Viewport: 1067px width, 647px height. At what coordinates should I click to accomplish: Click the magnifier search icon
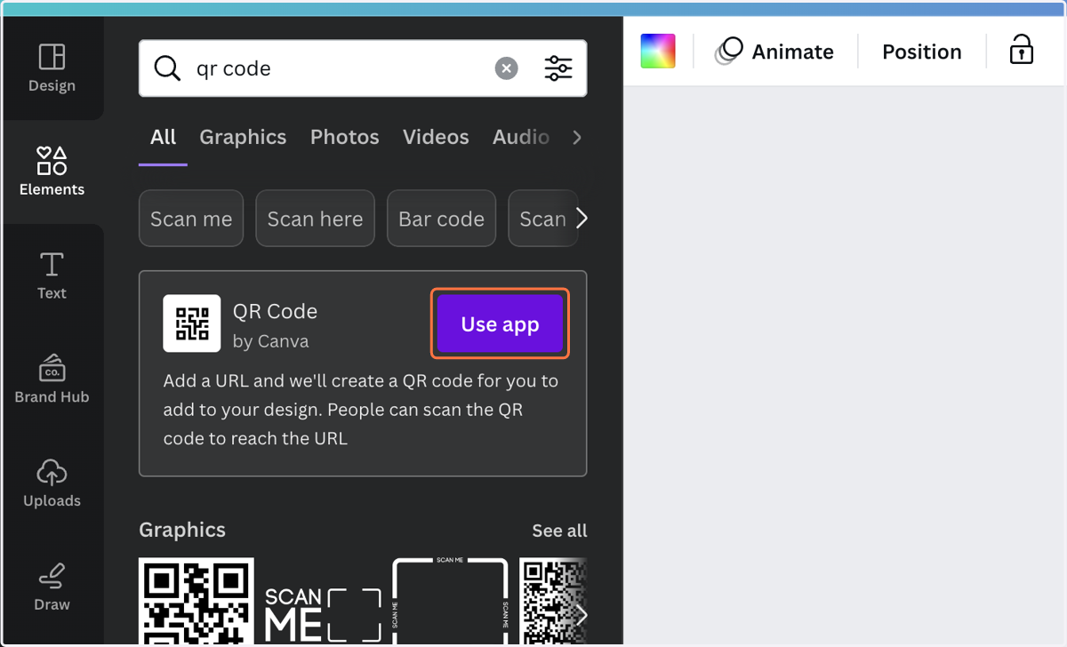[x=167, y=68]
